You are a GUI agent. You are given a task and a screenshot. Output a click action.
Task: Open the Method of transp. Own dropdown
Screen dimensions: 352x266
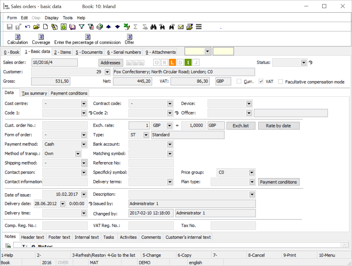click(x=78, y=154)
